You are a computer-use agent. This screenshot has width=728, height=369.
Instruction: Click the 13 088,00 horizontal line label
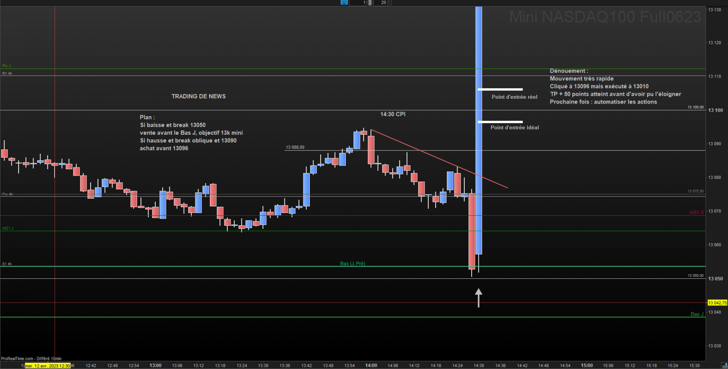pos(295,147)
